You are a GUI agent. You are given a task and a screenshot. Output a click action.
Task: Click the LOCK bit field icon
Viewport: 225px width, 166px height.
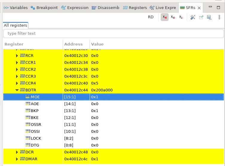[28, 138]
